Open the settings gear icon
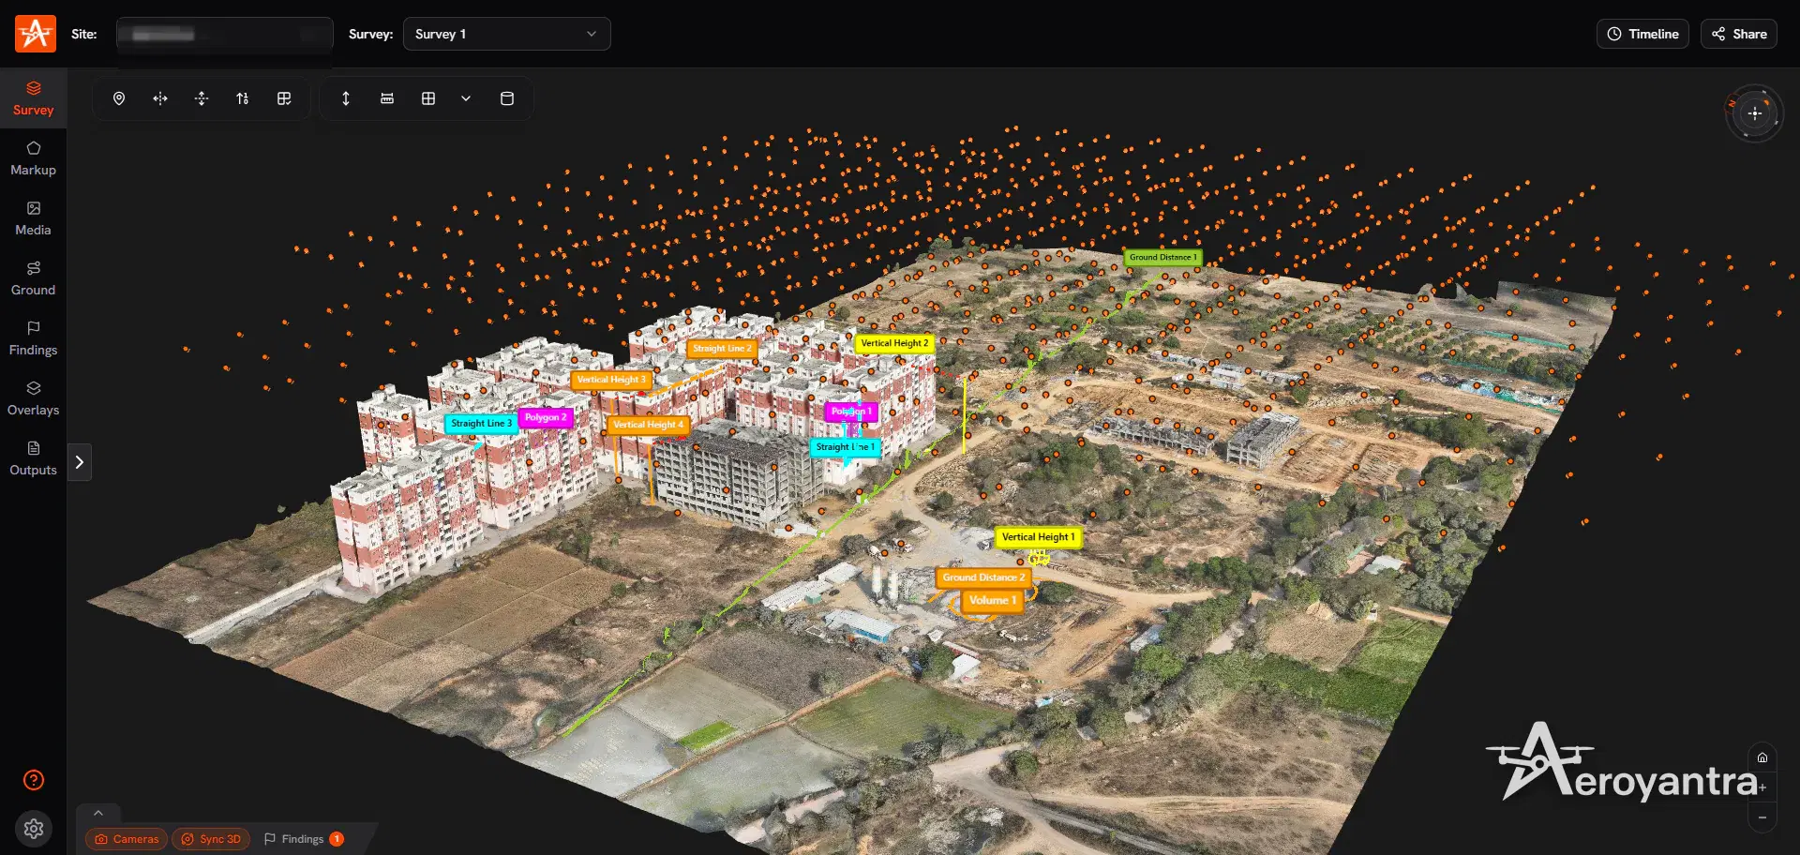The height and width of the screenshot is (855, 1800). tap(34, 829)
